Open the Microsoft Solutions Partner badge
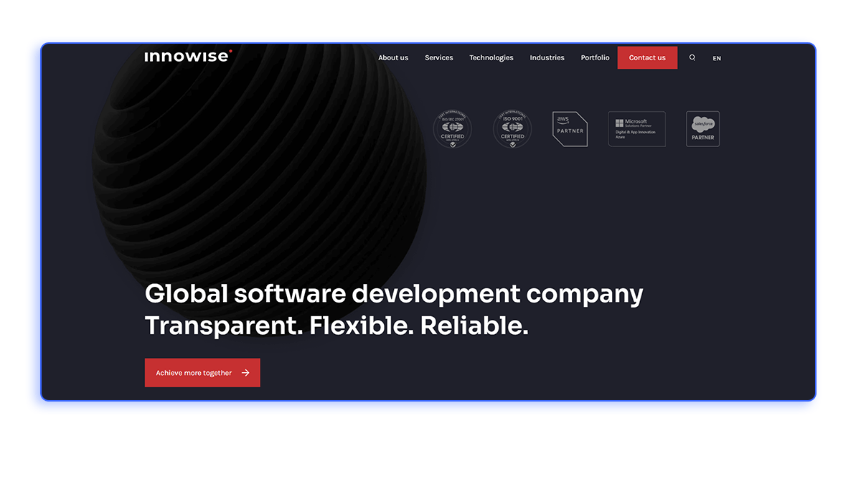Screen dimensions: 861x484 point(636,129)
